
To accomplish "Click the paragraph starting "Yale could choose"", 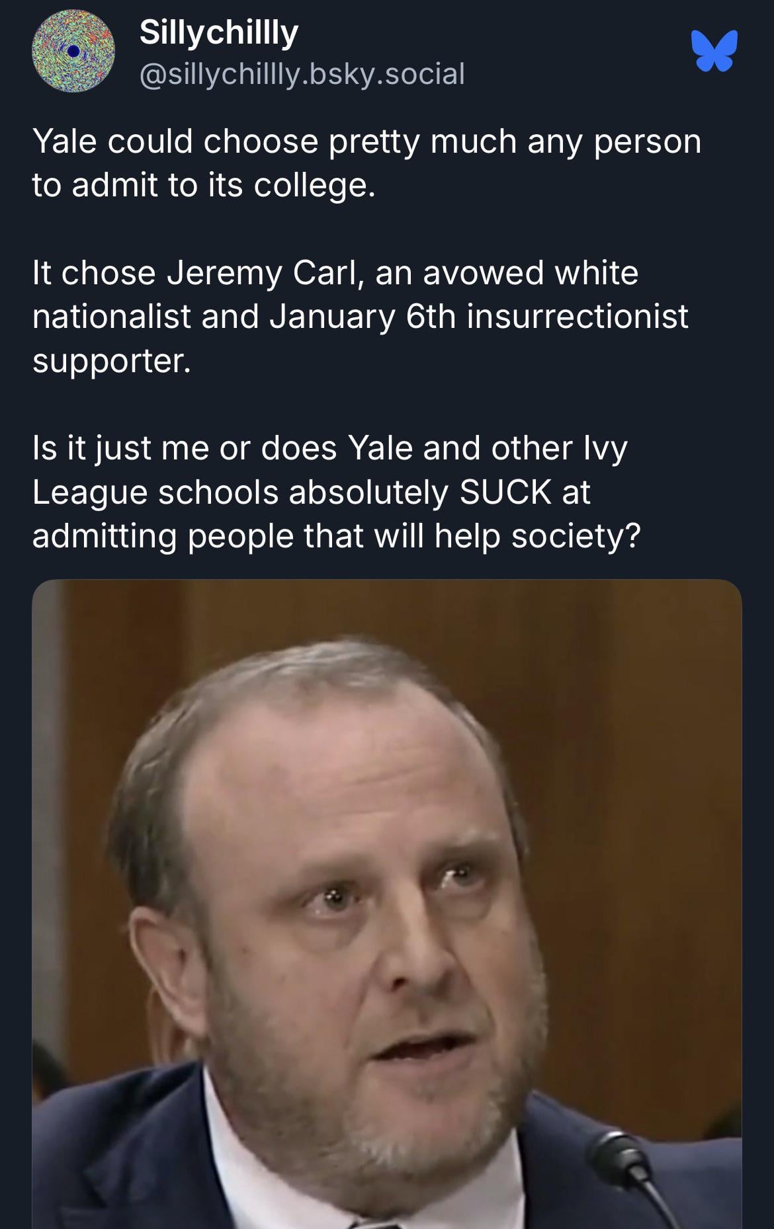I will pos(366,163).
